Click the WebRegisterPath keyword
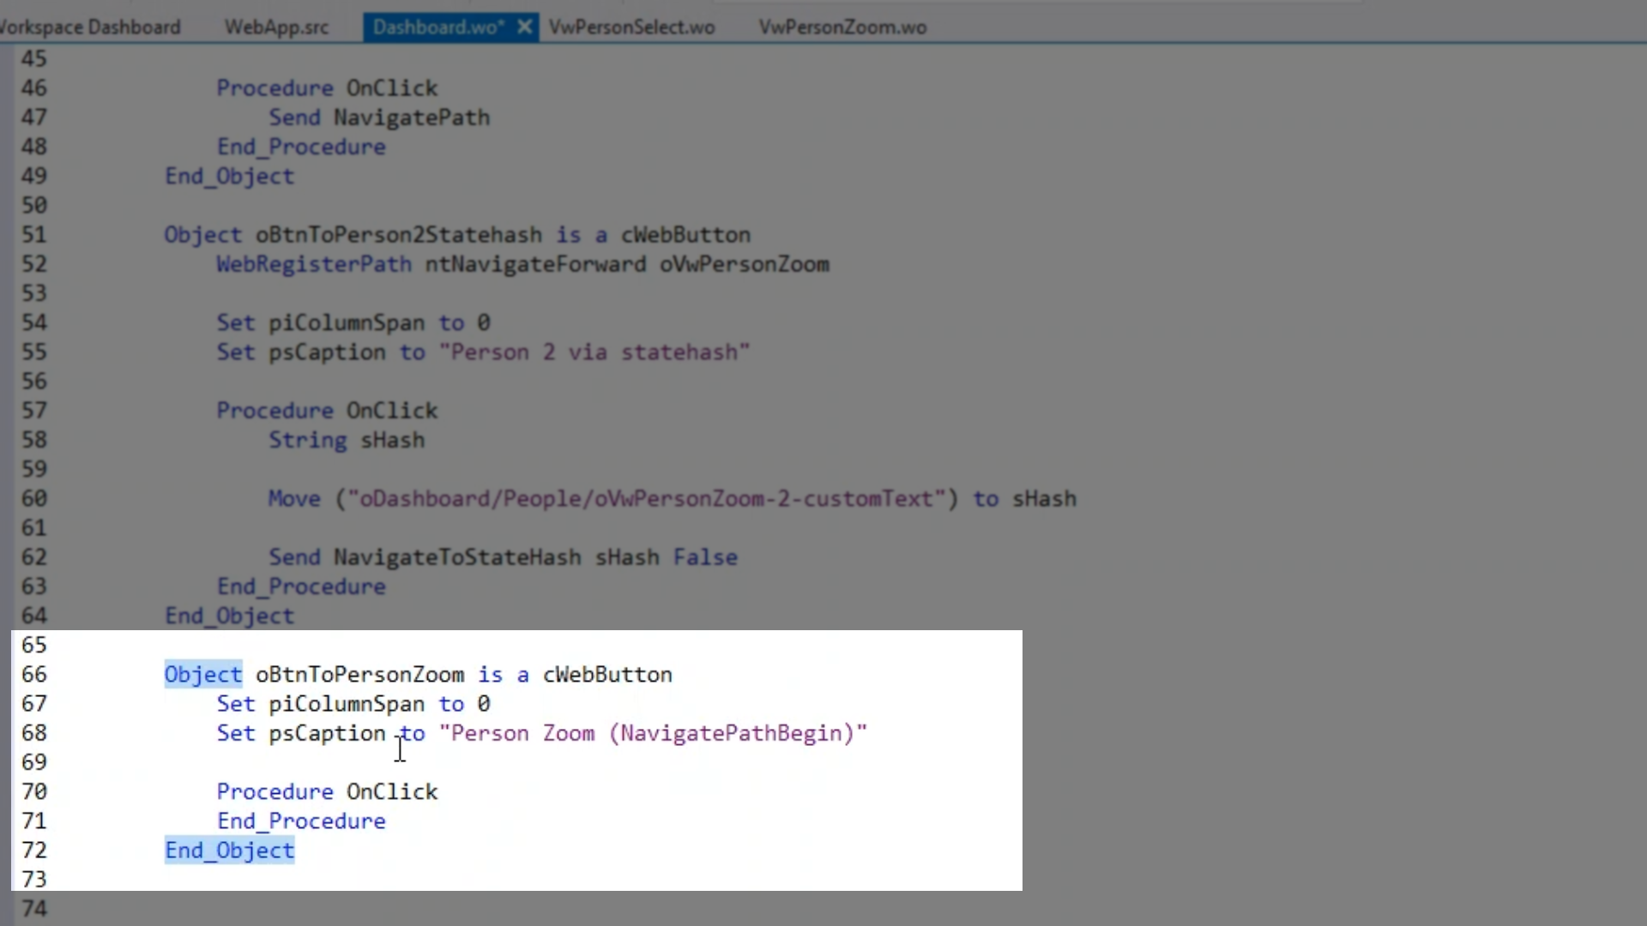This screenshot has width=1647, height=926. tap(314, 264)
